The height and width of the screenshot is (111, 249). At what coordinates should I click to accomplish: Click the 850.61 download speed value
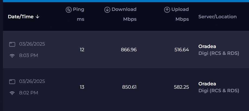[x=129, y=87]
